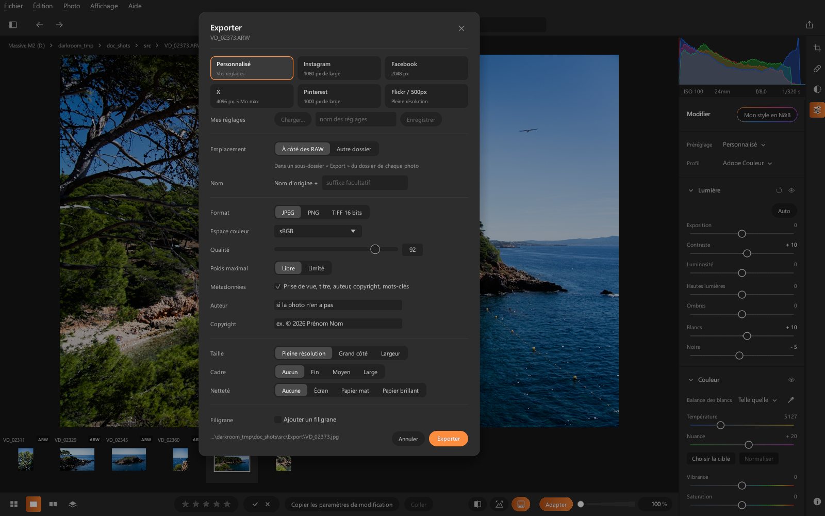The width and height of the screenshot is (825, 516).
Task: Click the info icon in bottom-right corner
Action: pyautogui.click(x=817, y=502)
